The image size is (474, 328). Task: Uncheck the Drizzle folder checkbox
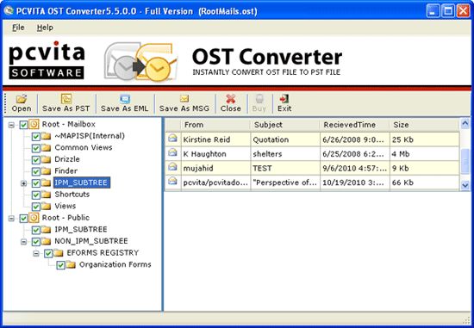coord(36,160)
